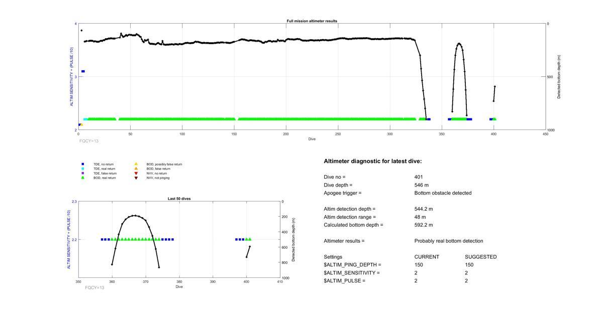Click the CURRENT value 150 for ping depth
The width and height of the screenshot is (603, 312).
pos(419,265)
